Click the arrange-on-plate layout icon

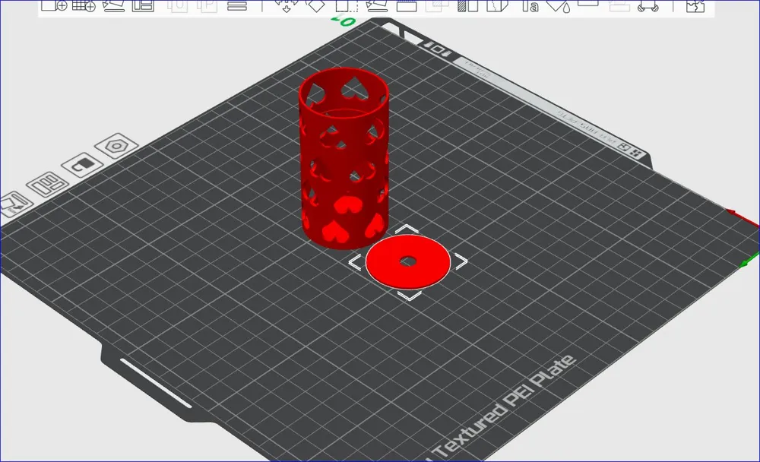click(47, 185)
